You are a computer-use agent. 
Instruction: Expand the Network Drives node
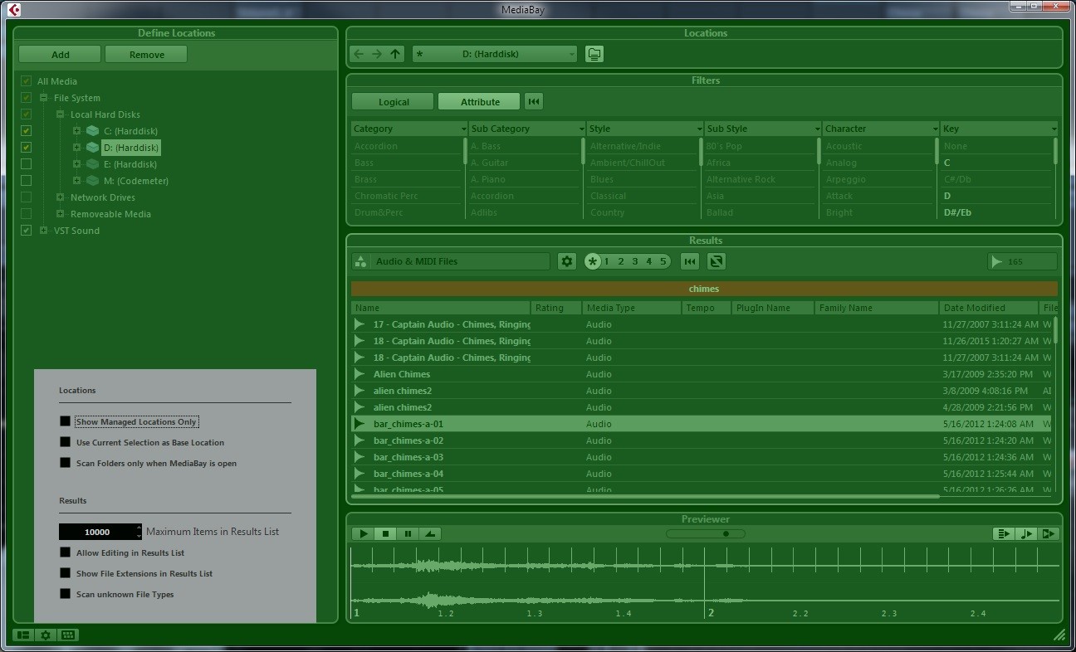[60, 197]
